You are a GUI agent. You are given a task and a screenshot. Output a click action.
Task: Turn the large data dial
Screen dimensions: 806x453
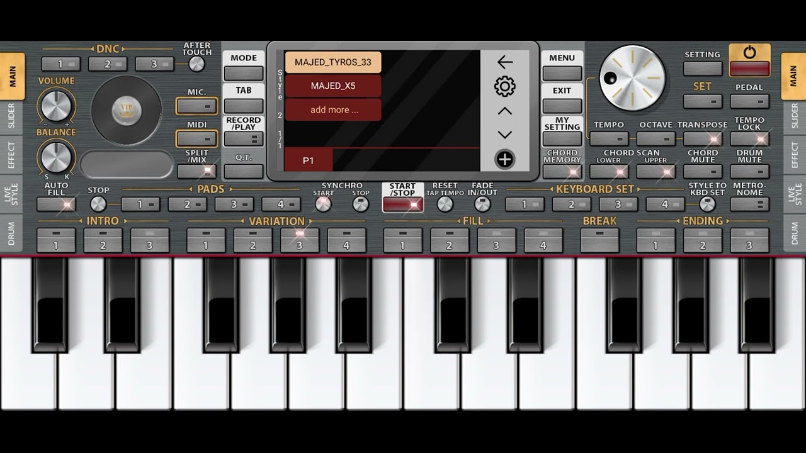point(632,78)
